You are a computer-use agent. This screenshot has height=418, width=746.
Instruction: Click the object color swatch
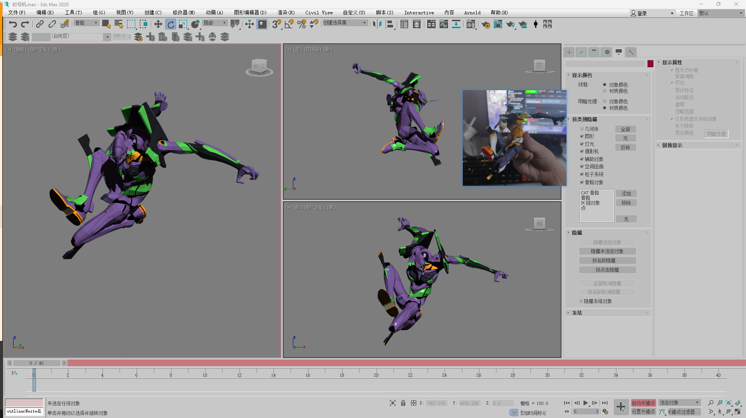[x=650, y=64]
